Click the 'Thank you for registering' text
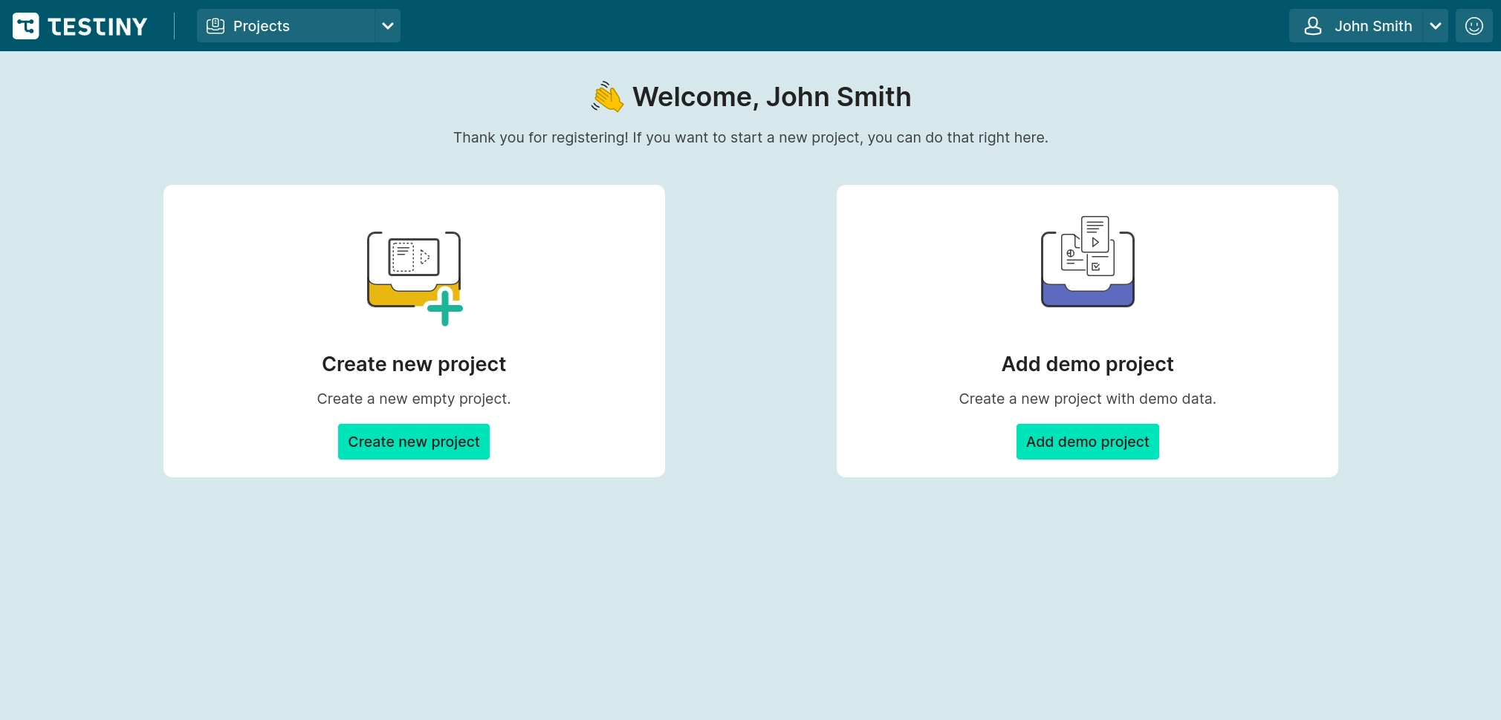 pyautogui.click(x=750, y=137)
